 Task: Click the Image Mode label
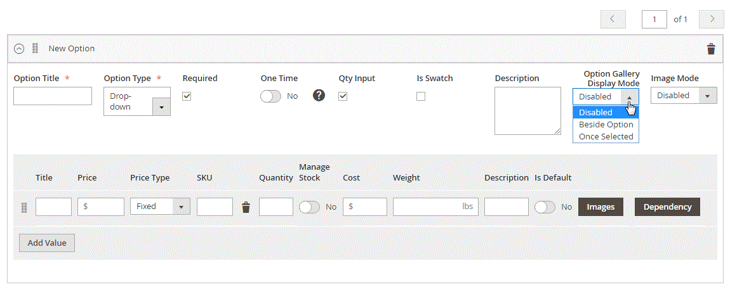coord(675,78)
